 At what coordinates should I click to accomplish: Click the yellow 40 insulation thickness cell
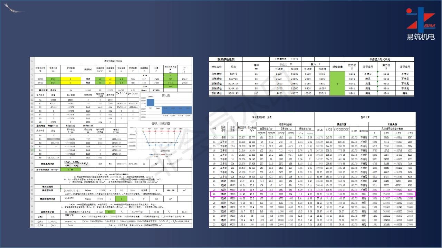(x=110, y=79)
